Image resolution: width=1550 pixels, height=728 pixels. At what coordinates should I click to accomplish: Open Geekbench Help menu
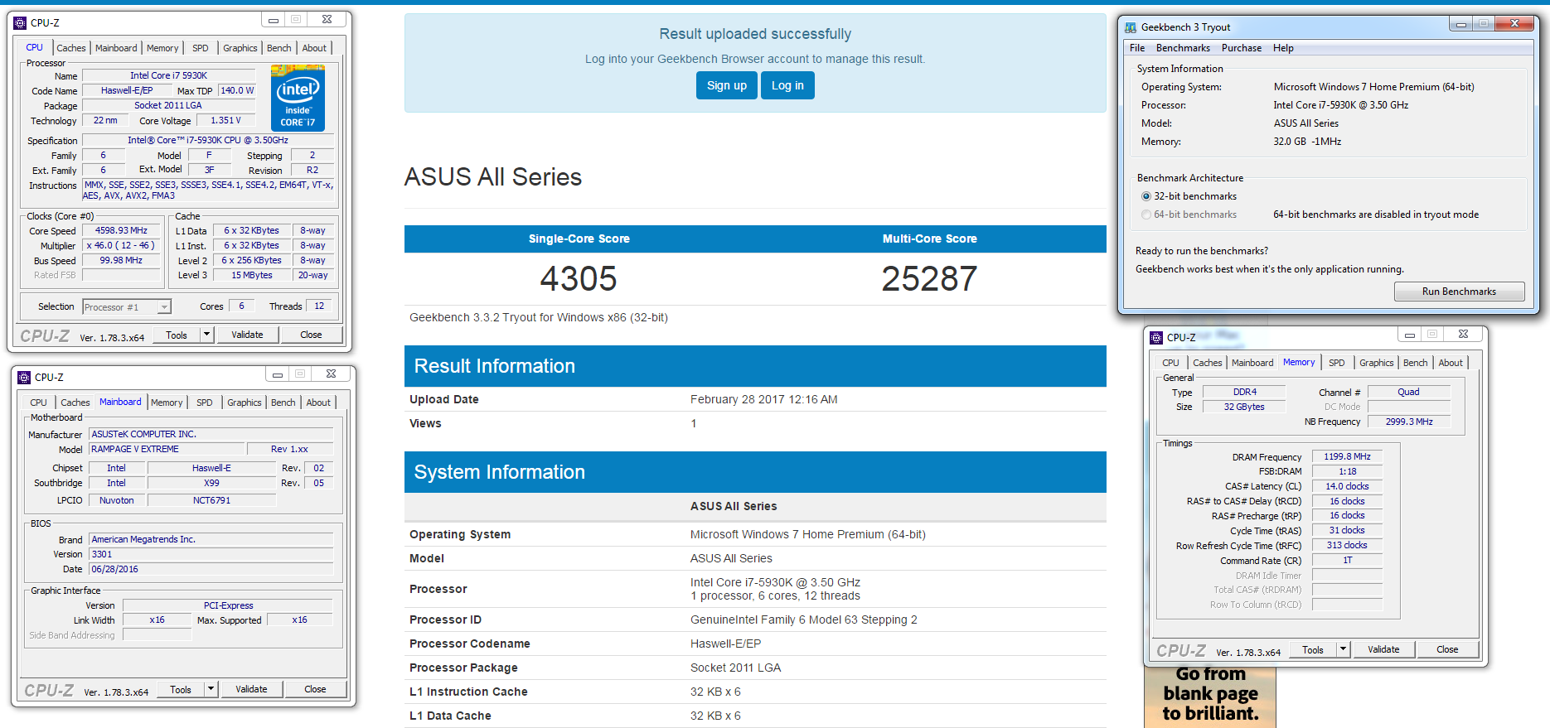coord(1283,48)
